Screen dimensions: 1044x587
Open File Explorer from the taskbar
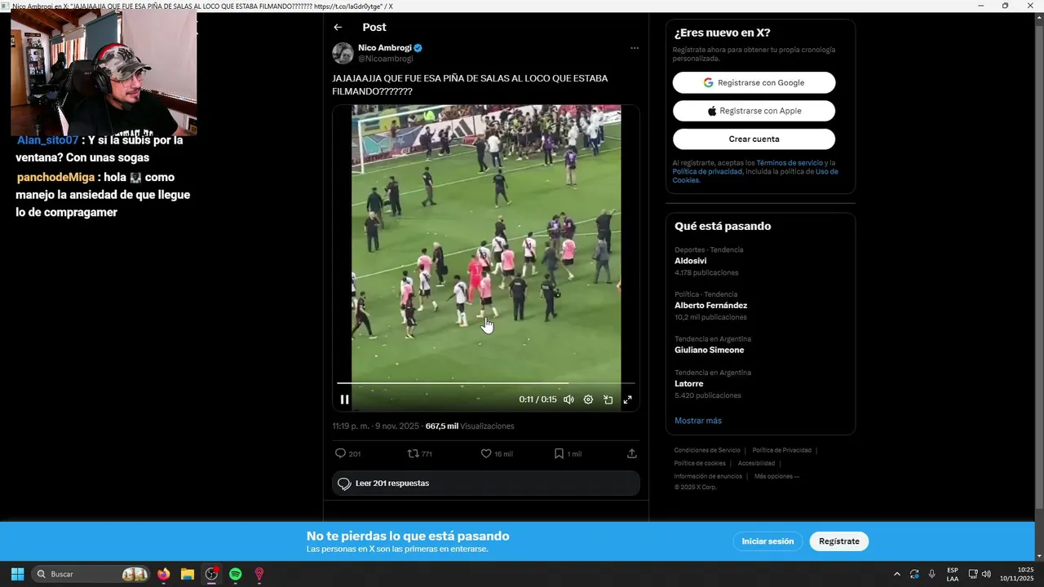188,574
